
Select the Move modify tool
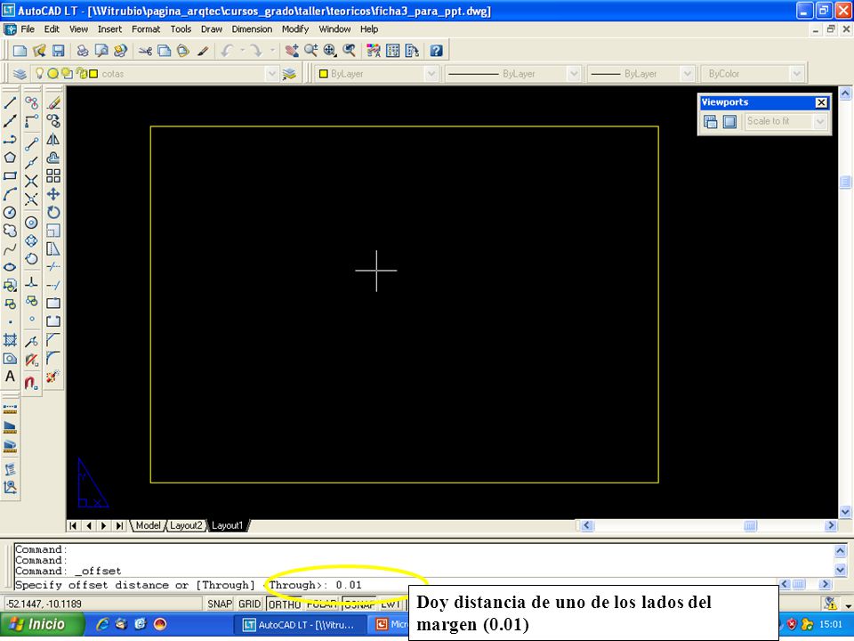(x=53, y=194)
